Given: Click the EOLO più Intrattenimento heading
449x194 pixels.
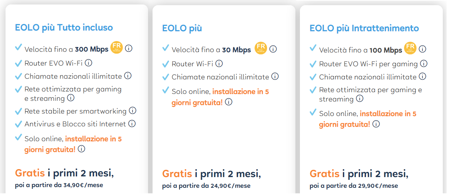Looking at the screenshot, I should (364, 28).
